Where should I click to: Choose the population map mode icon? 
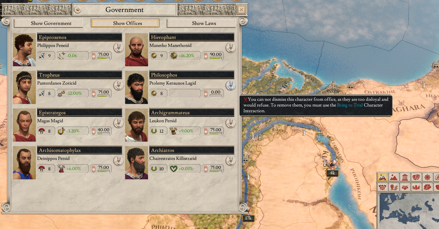405,187
